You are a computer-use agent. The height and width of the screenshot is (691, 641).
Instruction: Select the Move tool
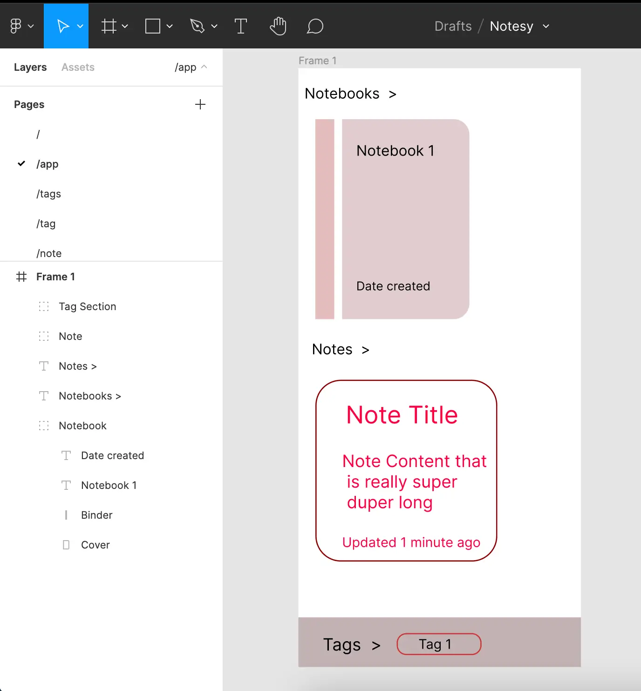pos(63,26)
